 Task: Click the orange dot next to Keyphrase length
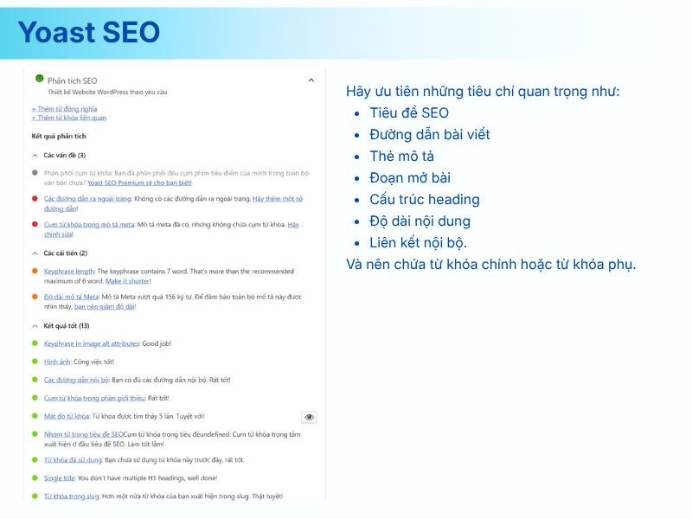coord(34,271)
